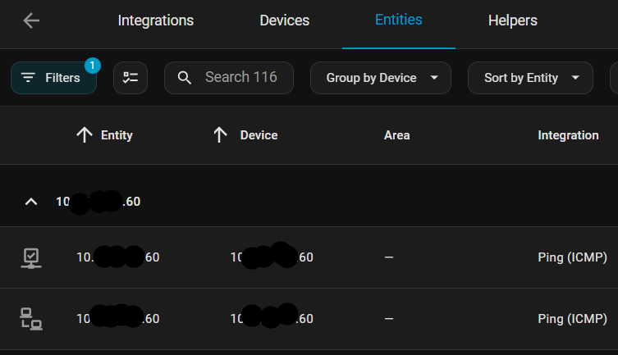618x355 pixels.
Task: Click the Entity column sort arrow
Action: (84, 135)
